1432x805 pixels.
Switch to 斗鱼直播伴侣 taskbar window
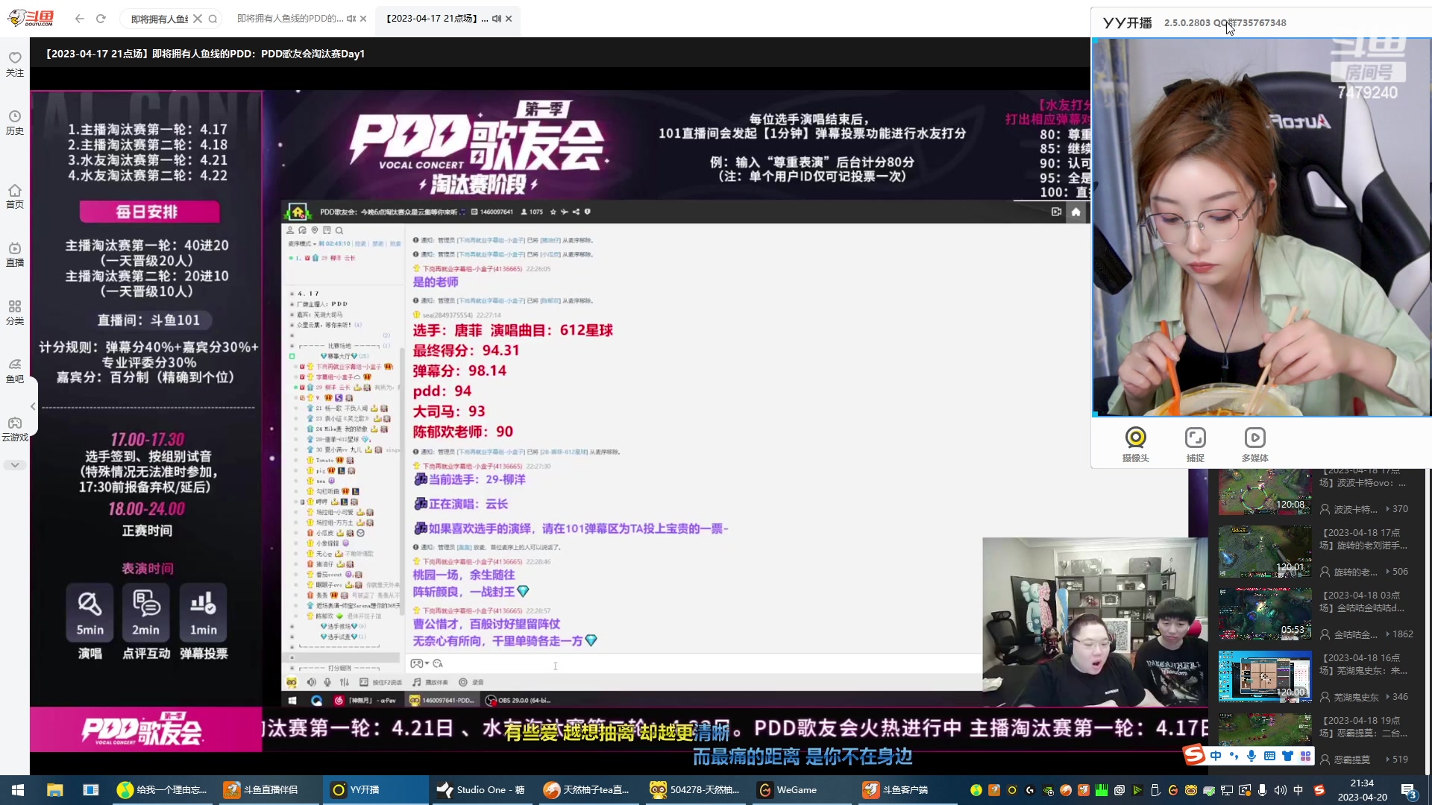pyautogui.click(x=270, y=790)
